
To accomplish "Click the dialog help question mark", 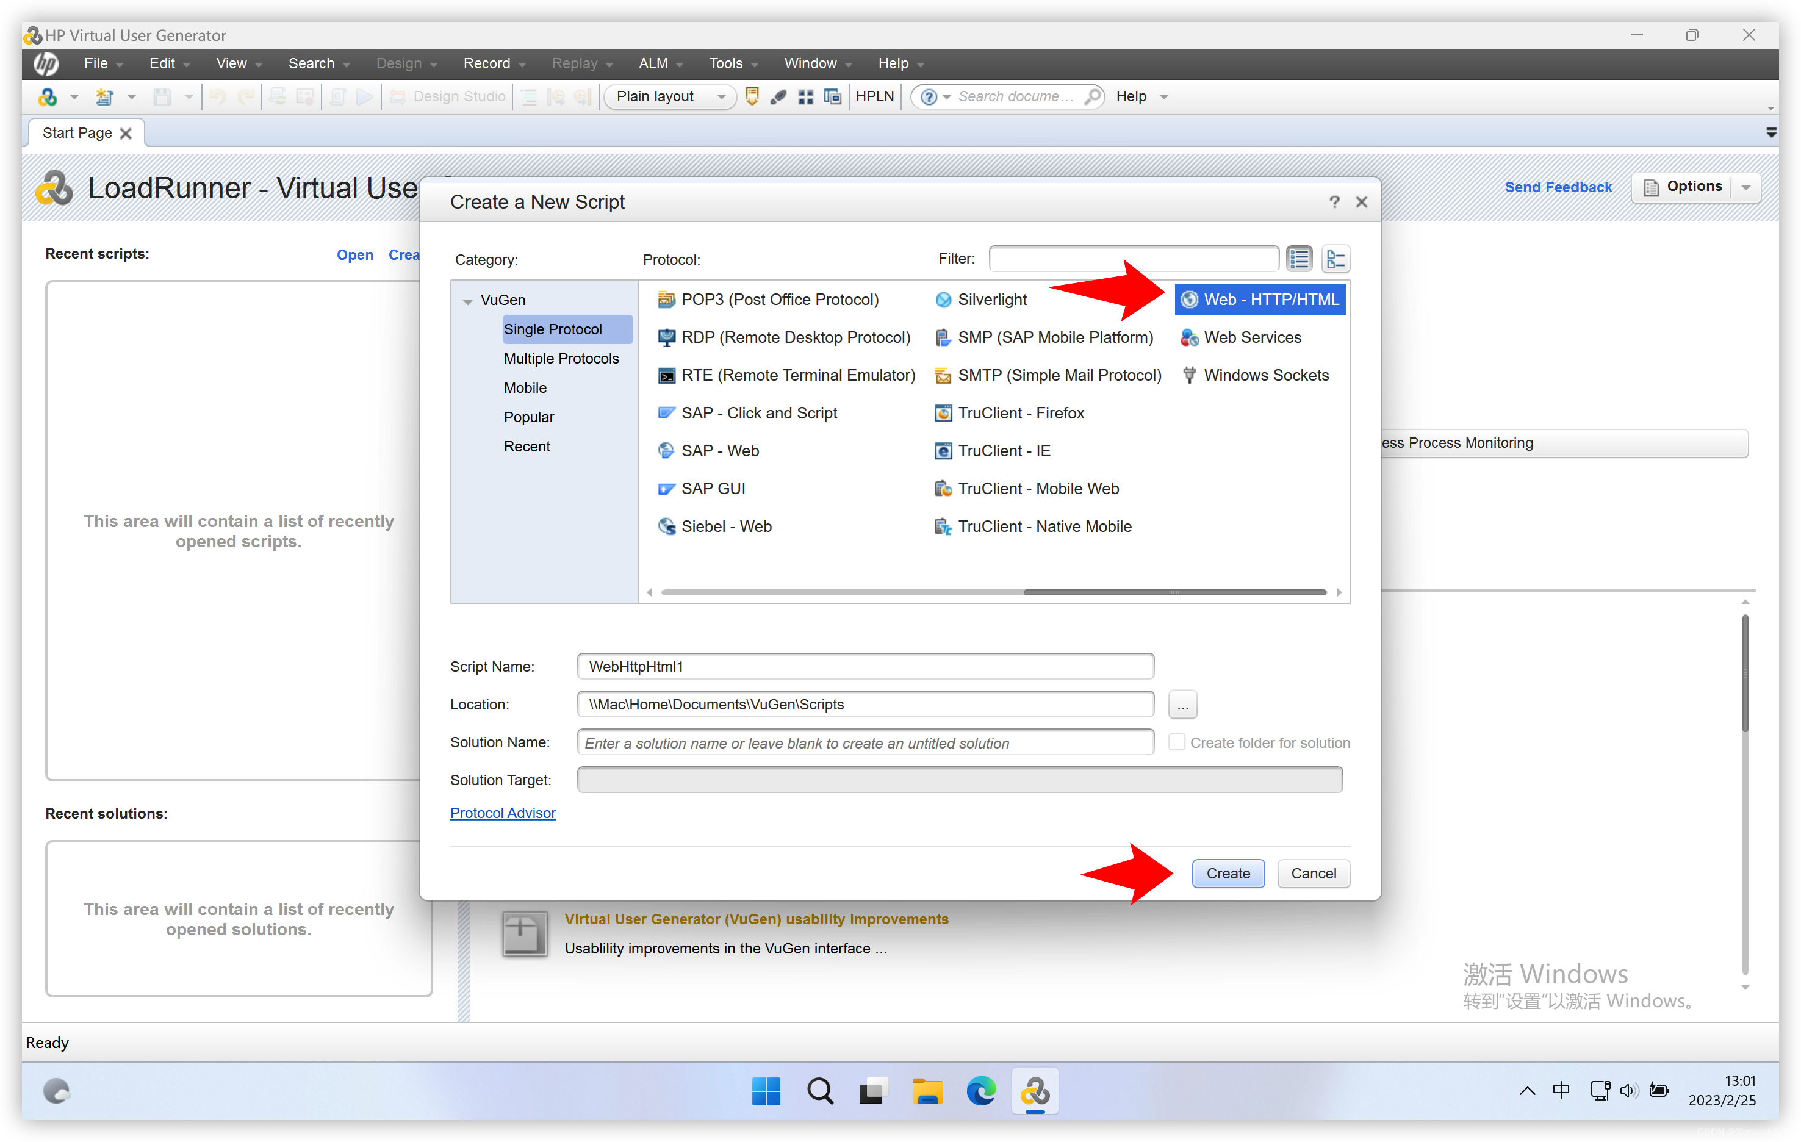I will pos(1334,202).
